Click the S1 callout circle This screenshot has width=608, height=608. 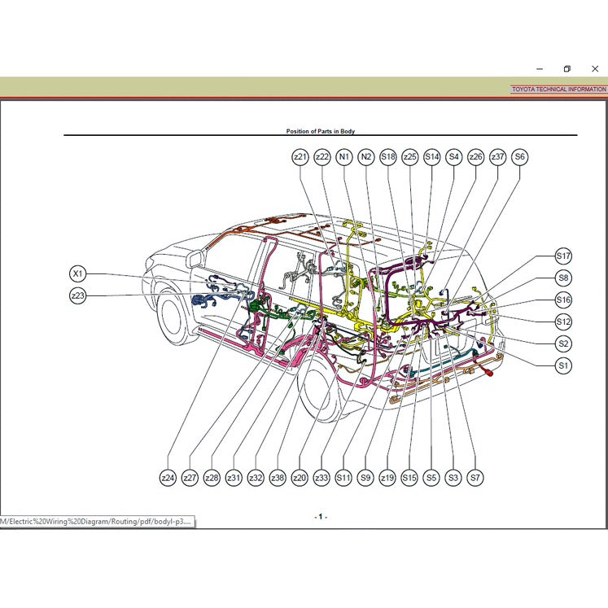click(x=563, y=366)
